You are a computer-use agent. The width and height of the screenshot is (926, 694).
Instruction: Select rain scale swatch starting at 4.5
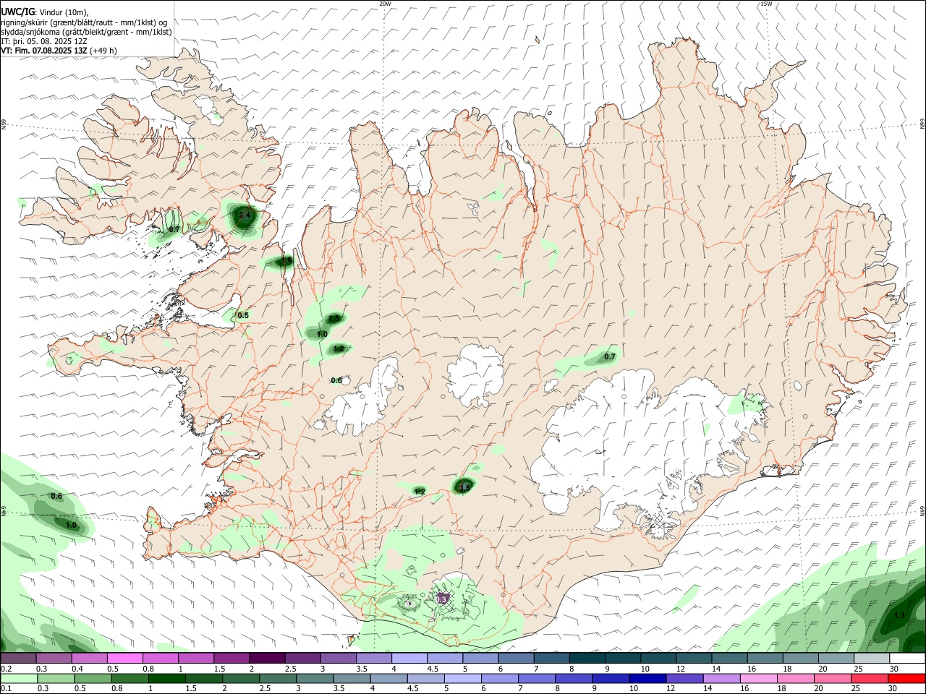[426, 679]
